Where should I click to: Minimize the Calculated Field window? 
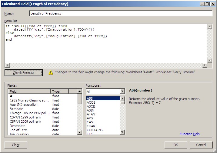202,4
